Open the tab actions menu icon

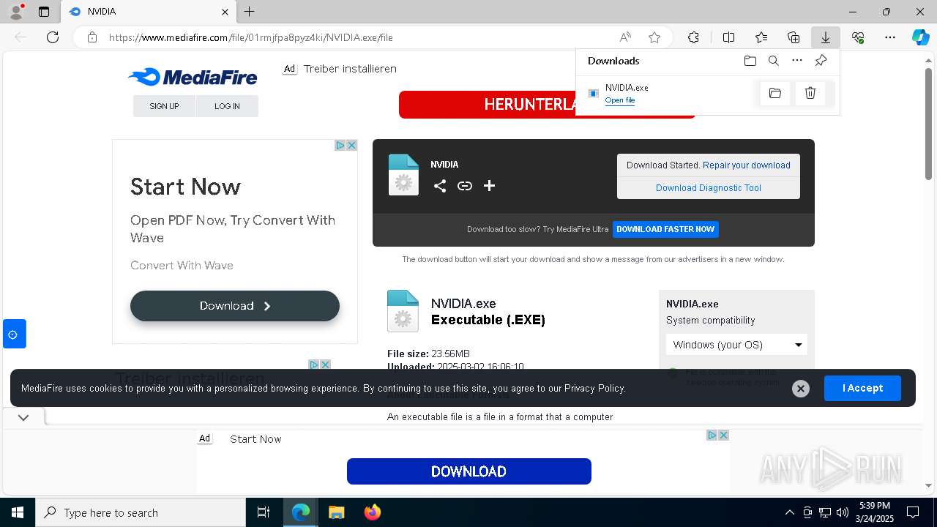44,12
